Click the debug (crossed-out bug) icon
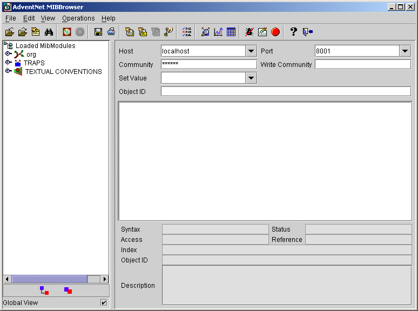The height and width of the screenshot is (311, 418). [x=249, y=32]
